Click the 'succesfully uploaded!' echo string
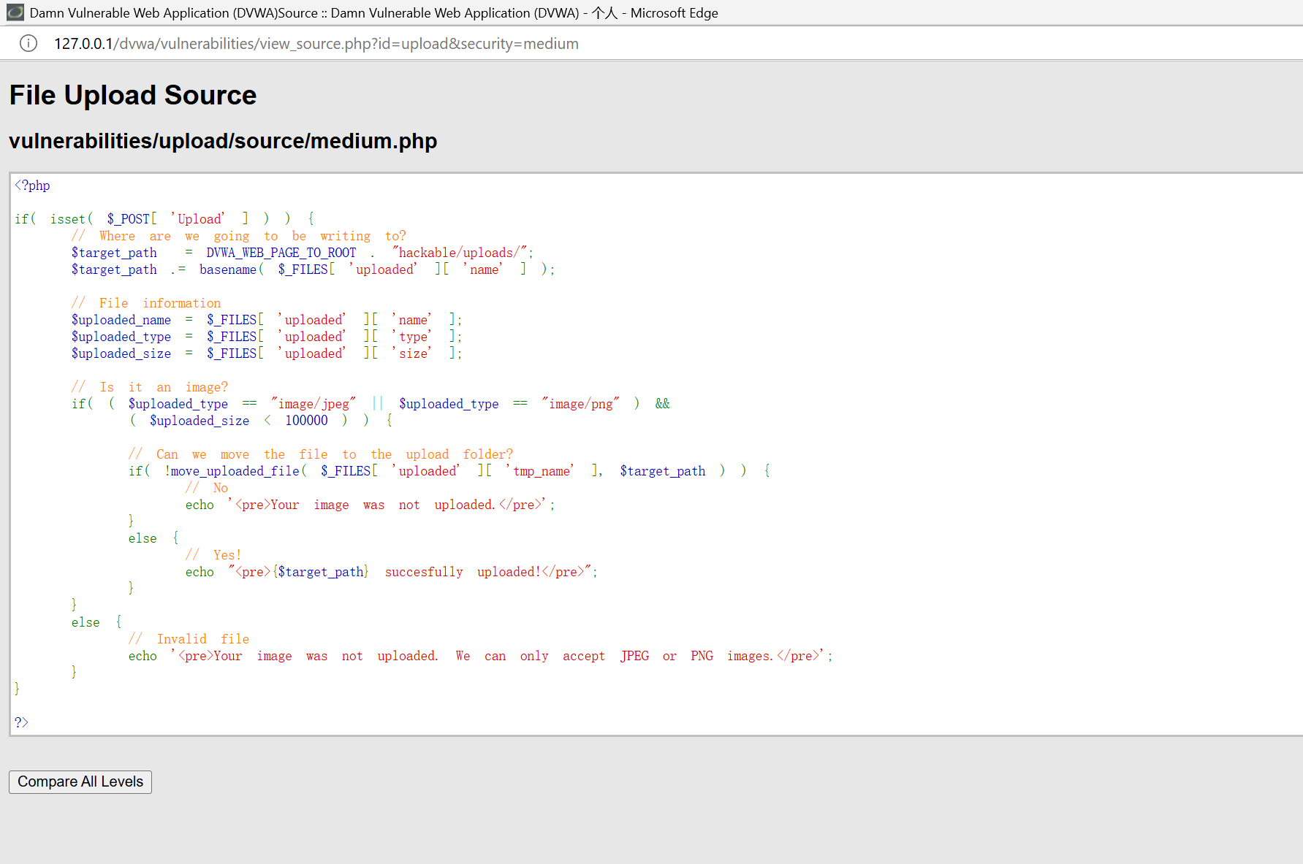 coord(414,572)
